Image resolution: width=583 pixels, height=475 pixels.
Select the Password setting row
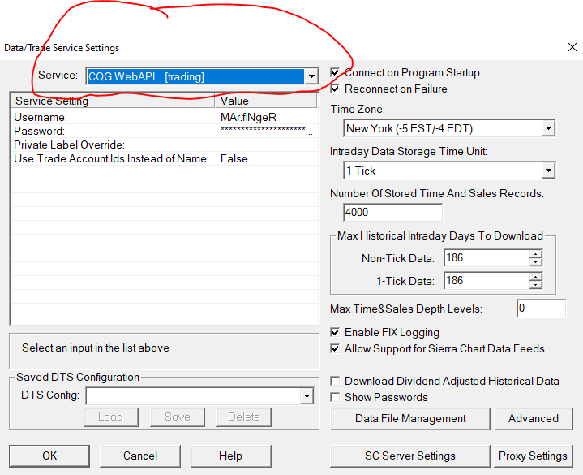[165, 131]
